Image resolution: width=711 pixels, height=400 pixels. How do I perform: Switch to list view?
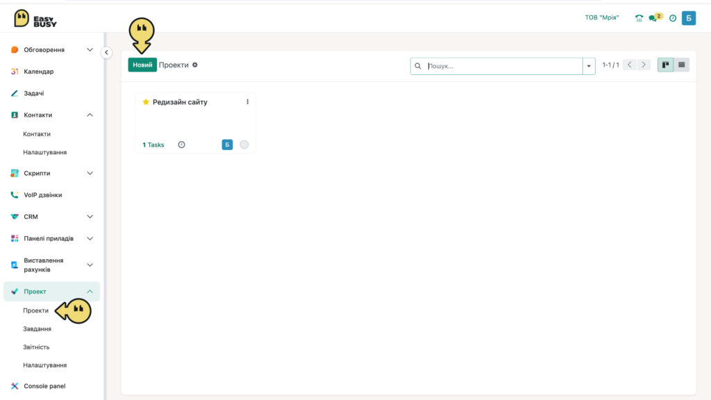(x=682, y=65)
